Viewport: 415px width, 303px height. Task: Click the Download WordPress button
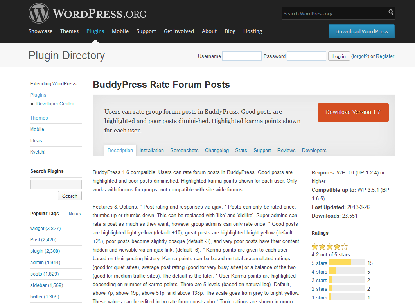pos(361,31)
